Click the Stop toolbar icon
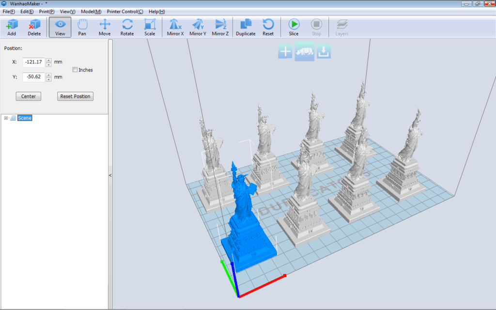This screenshot has width=496, height=310. tap(316, 27)
